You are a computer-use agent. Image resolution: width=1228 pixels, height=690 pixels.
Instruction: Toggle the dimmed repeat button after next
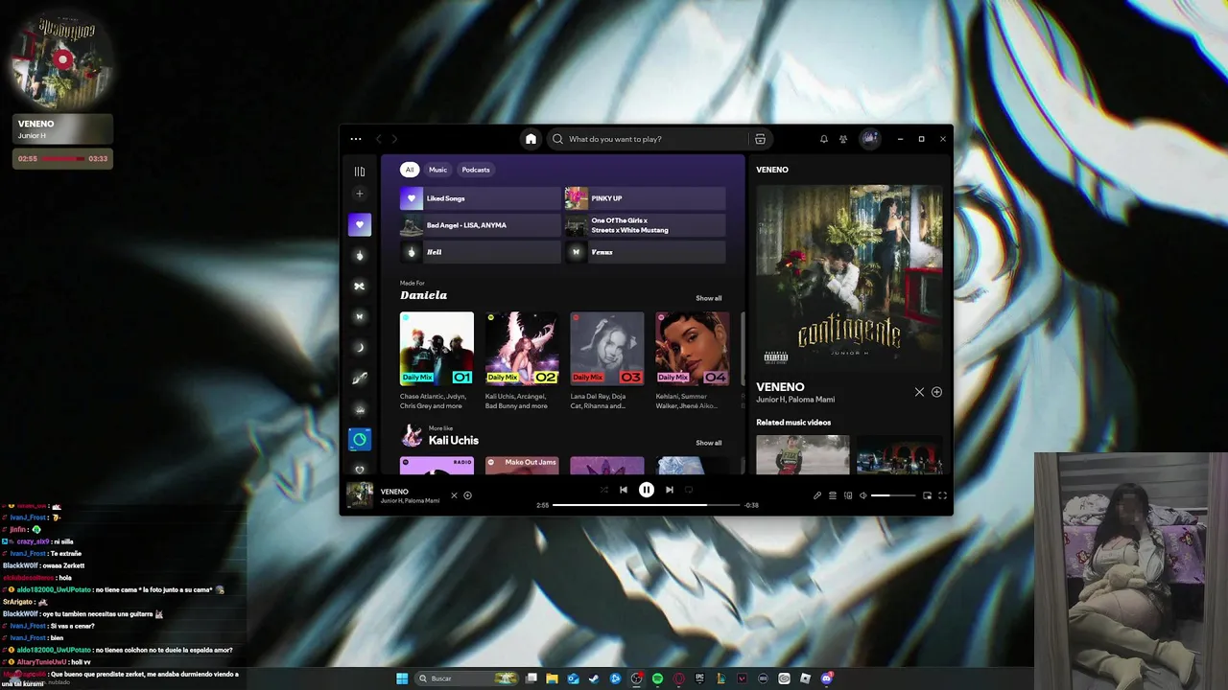click(689, 490)
